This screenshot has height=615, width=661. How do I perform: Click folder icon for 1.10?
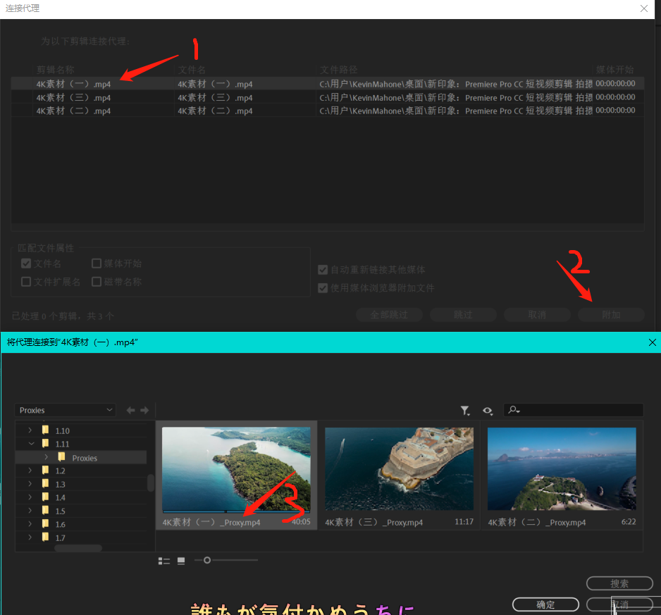(46, 430)
